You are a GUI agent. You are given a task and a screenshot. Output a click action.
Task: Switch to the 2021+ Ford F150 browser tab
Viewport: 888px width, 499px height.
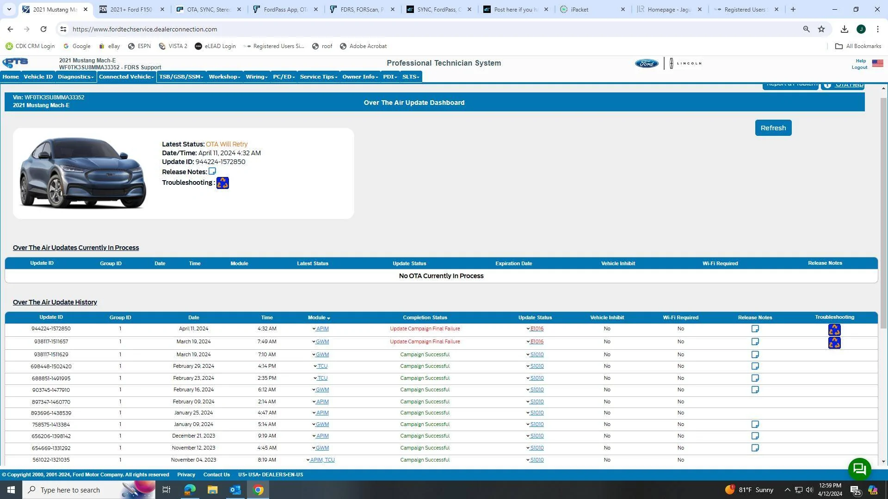pos(132,9)
